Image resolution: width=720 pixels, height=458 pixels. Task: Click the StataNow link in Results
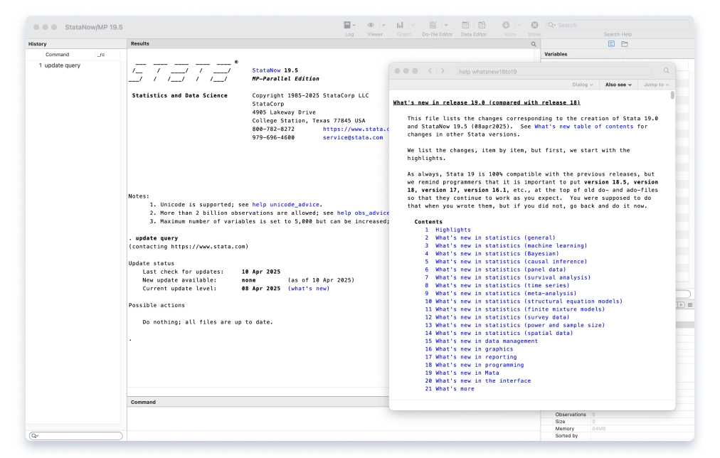click(x=266, y=70)
